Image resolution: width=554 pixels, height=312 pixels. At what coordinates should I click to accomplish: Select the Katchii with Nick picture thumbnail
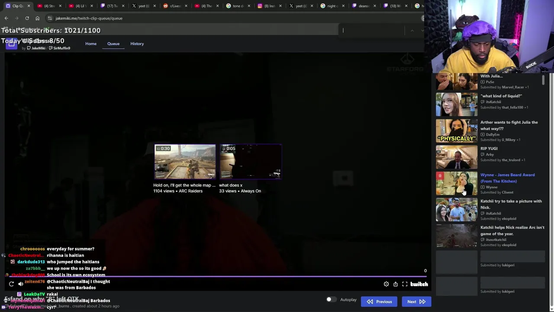coord(457,209)
